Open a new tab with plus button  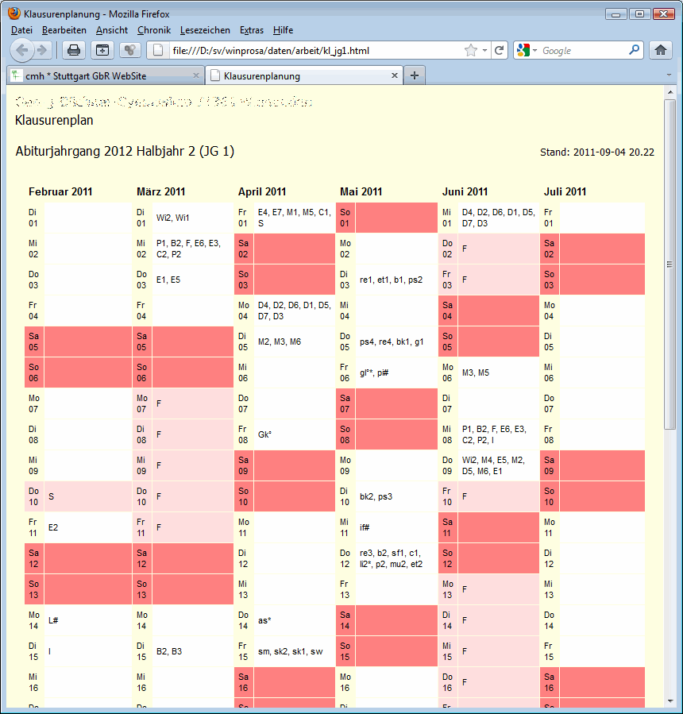coord(415,75)
